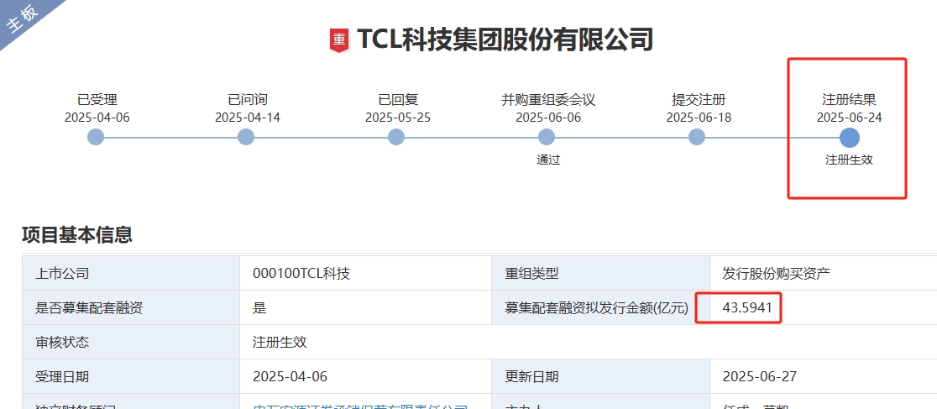The width and height of the screenshot is (937, 409).
Task: Click the 更新日期 table label cell
Action: tap(600, 376)
